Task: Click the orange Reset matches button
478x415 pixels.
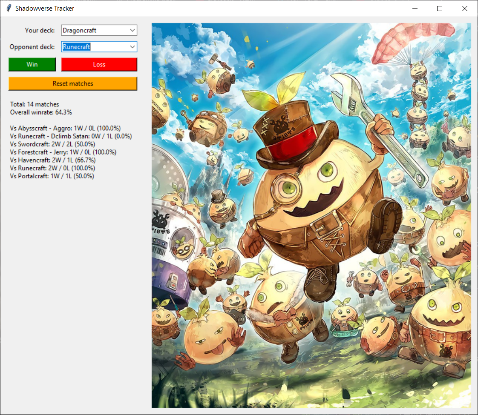Action: click(x=73, y=83)
